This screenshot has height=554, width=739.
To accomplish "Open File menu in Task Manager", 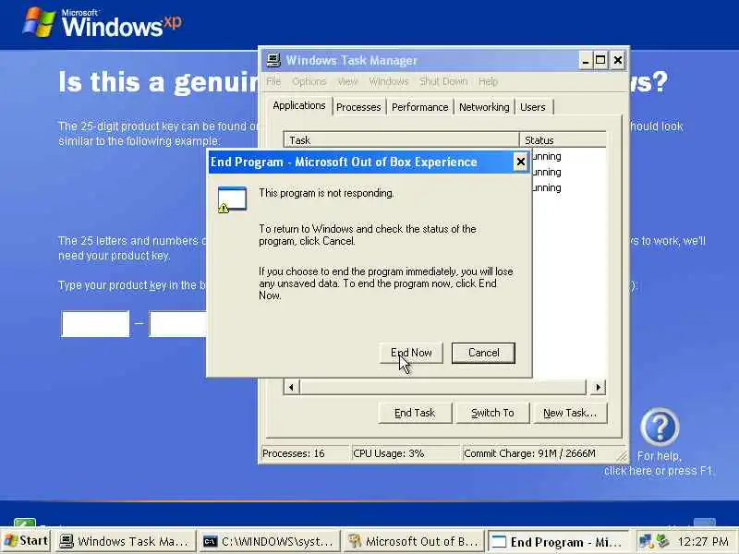I will click(273, 81).
